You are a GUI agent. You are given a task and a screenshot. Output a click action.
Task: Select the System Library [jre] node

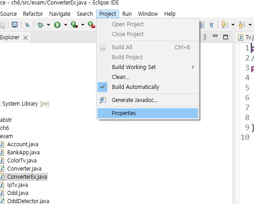click(x=24, y=104)
